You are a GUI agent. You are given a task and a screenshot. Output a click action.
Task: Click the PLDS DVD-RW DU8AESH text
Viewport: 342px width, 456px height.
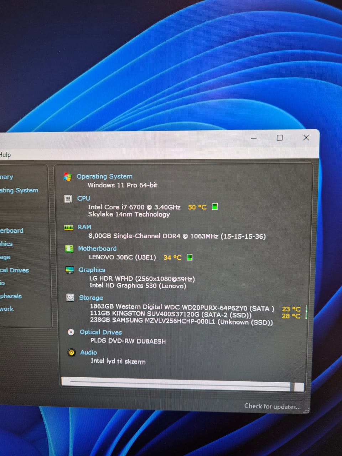pos(128,341)
